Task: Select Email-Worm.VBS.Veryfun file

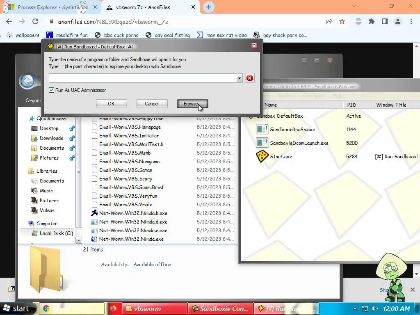Action: 128,196
